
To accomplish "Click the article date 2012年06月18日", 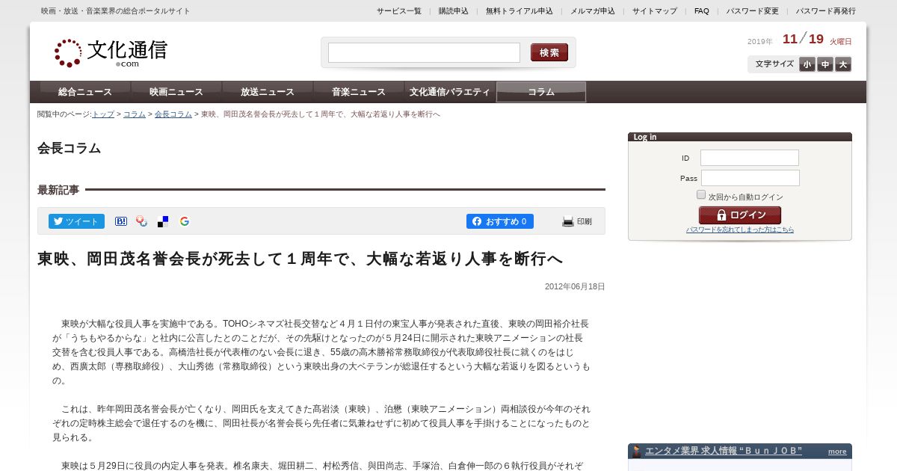I will (575, 286).
